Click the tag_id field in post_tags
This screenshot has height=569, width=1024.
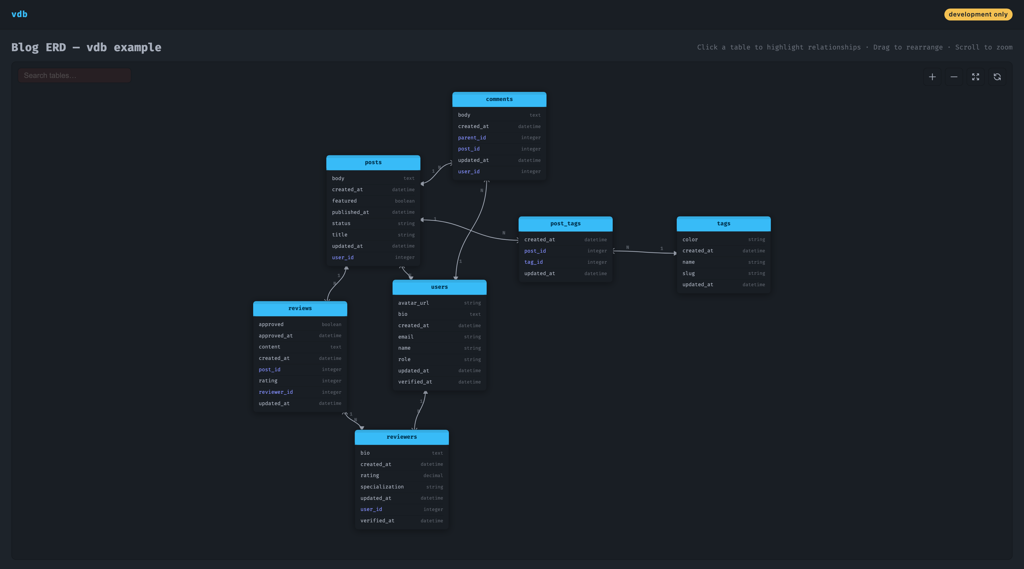[x=534, y=262]
